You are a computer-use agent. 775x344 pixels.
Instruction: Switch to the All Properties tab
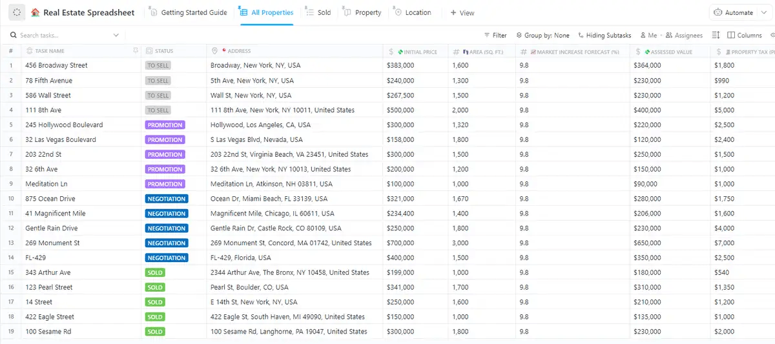[266, 12]
